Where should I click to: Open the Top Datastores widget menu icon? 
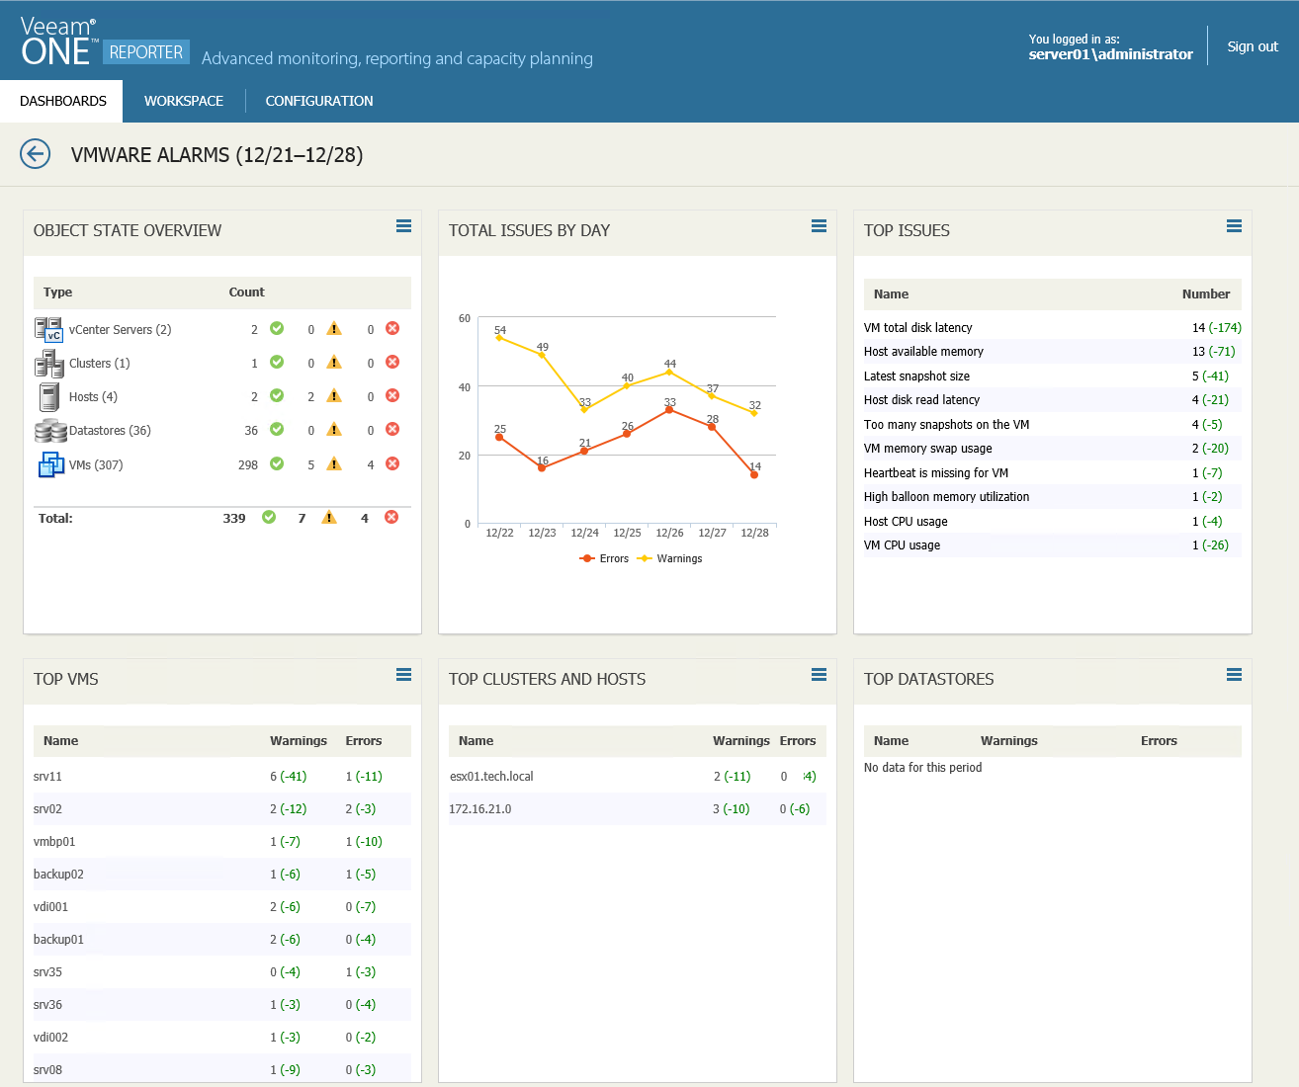click(x=1234, y=675)
